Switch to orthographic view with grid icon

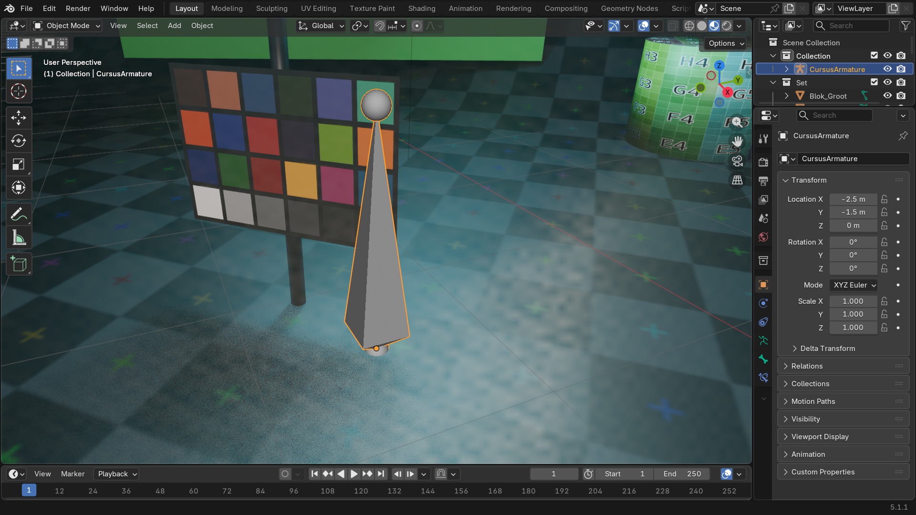(x=737, y=180)
